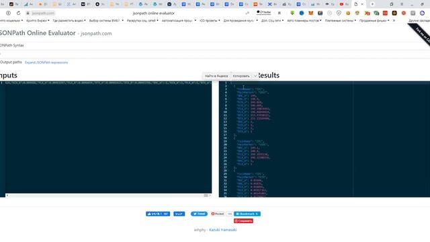Click the Inputs horizontal scrollbar
430x242 pixels.
tap(108, 196)
